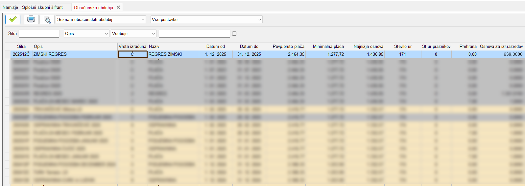Click the 1.277,72 minimum wage cell
Image resolution: width=525 pixels, height=186 pixels.
click(325, 54)
